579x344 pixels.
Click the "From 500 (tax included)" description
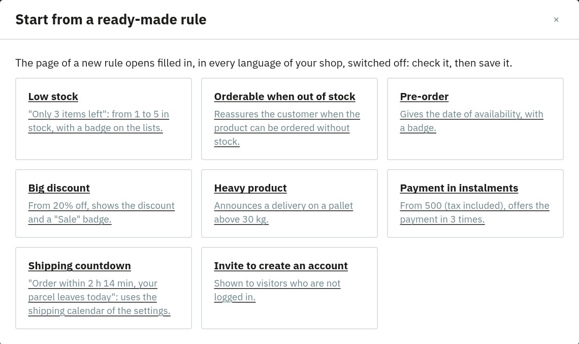pos(474,212)
